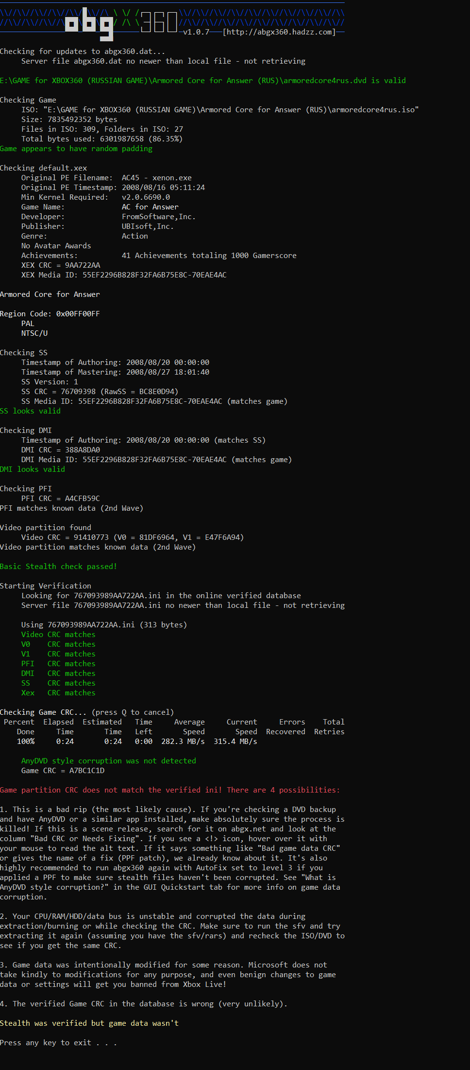Image resolution: width=470 pixels, height=1070 pixels.
Task: Click the DMI Media ID line
Action: tap(156, 460)
